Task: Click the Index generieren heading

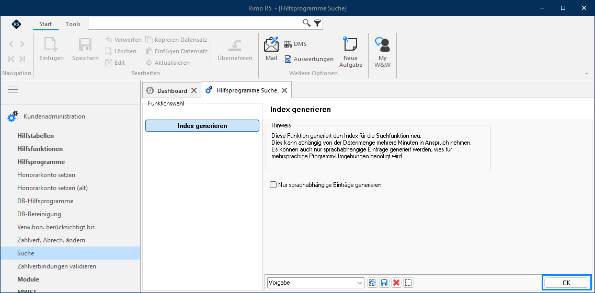Action: (x=301, y=110)
